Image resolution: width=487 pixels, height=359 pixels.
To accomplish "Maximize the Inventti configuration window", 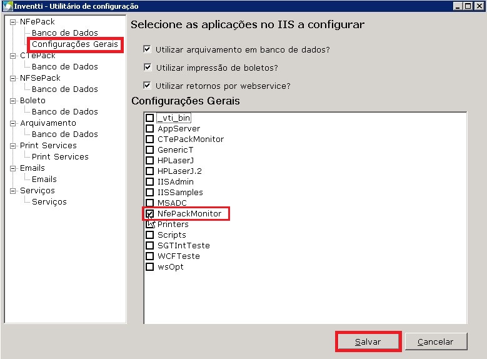I will (x=468, y=6).
